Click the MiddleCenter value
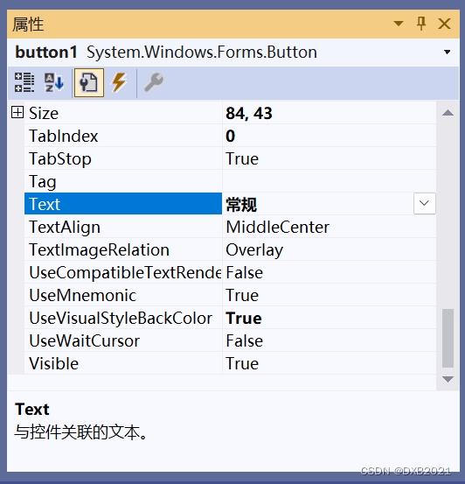Viewport: 465px width, 484px height. pos(278,228)
